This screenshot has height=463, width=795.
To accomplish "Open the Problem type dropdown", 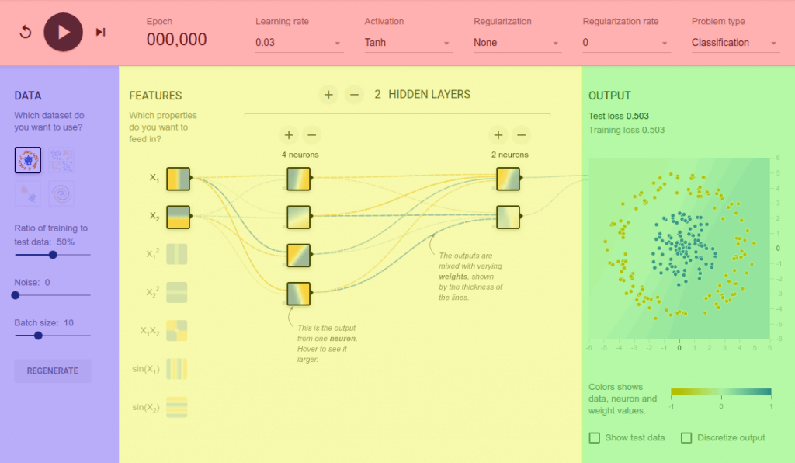I will (x=735, y=43).
